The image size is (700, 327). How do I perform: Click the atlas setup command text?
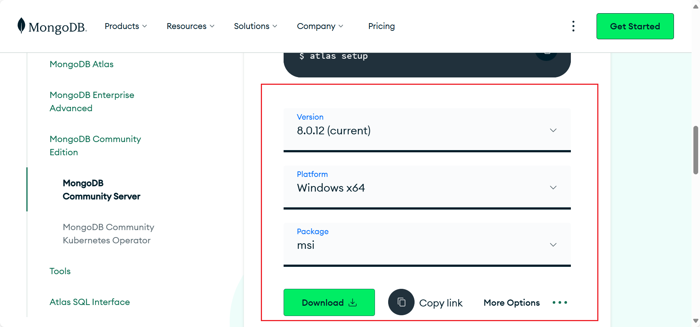pyautogui.click(x=333, y=56)
